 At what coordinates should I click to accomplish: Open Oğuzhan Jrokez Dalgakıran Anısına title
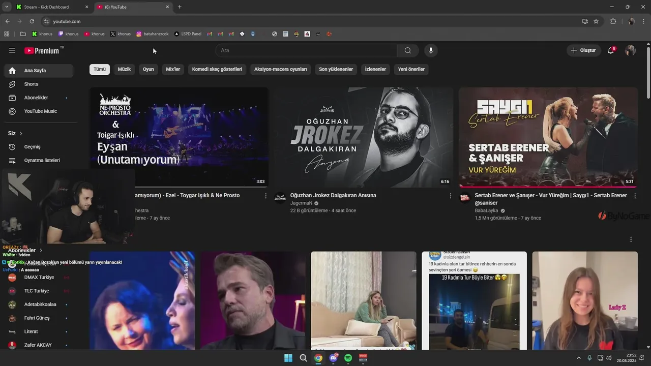click(x=333, y=195)
